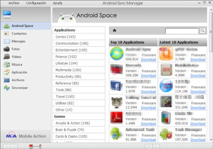Click Download for the 455.91K app
Screen dimensions: 213x149
(198, 124)
